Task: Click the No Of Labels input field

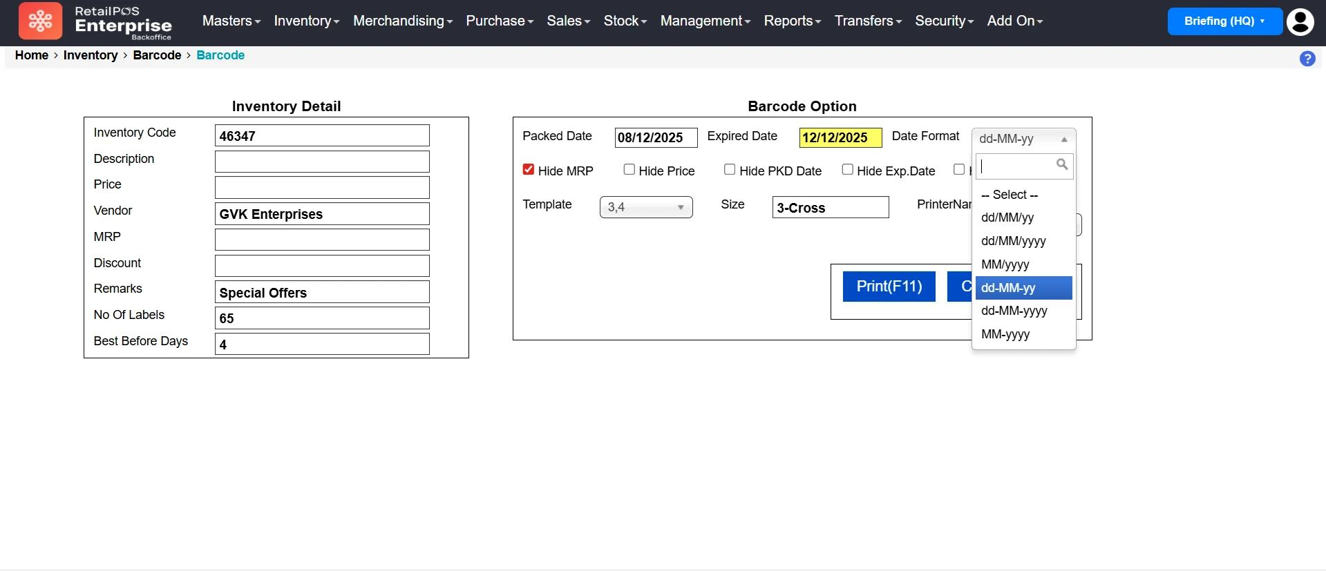Action: coord(322,318)
